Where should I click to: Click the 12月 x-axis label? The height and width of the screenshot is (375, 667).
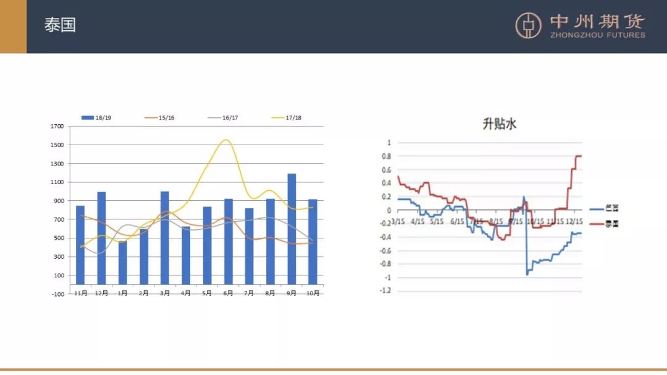click(101, 293)
